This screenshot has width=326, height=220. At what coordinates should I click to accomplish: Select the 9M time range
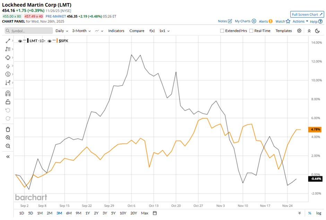[x=78, y=213]
